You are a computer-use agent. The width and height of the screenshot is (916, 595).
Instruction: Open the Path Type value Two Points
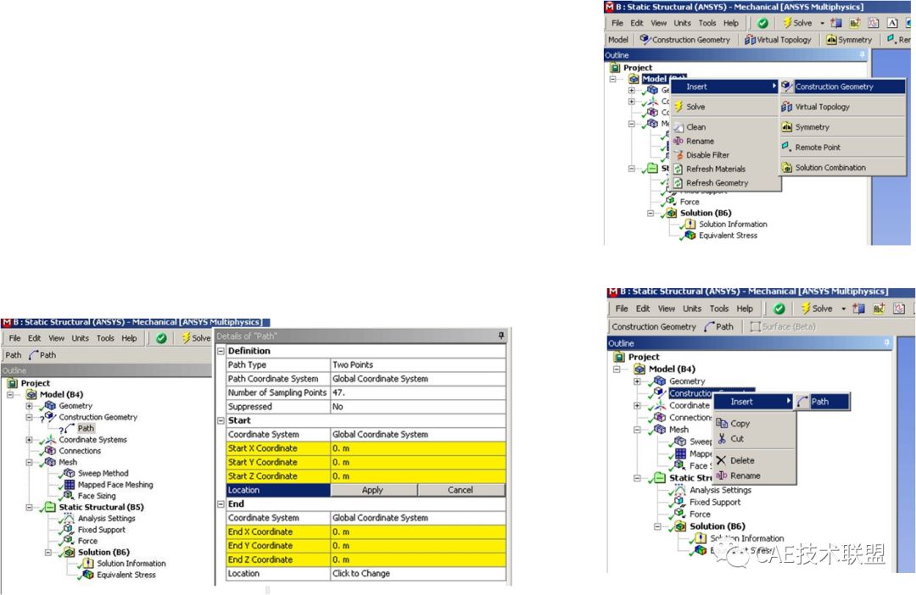click(417, 364)
